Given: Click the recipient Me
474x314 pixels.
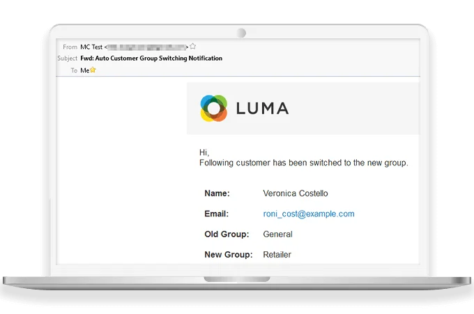Looking at the screenshot, I should click(x=84, y=70).
